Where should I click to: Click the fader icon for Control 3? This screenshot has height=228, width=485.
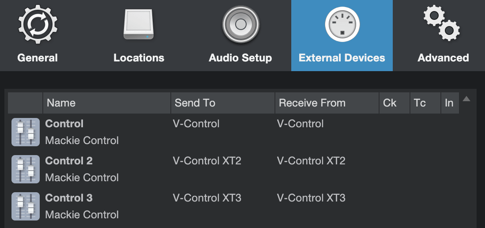click(x=23, y=206)
